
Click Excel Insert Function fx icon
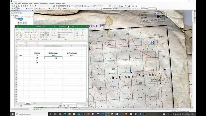(x=37, y=43)
